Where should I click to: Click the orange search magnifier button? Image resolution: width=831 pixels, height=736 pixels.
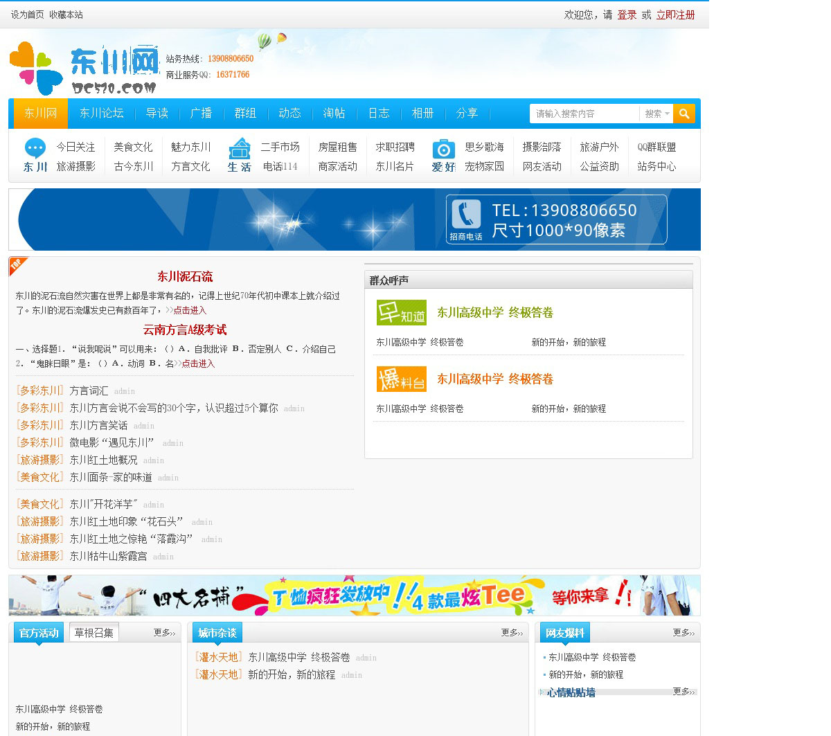683,114
